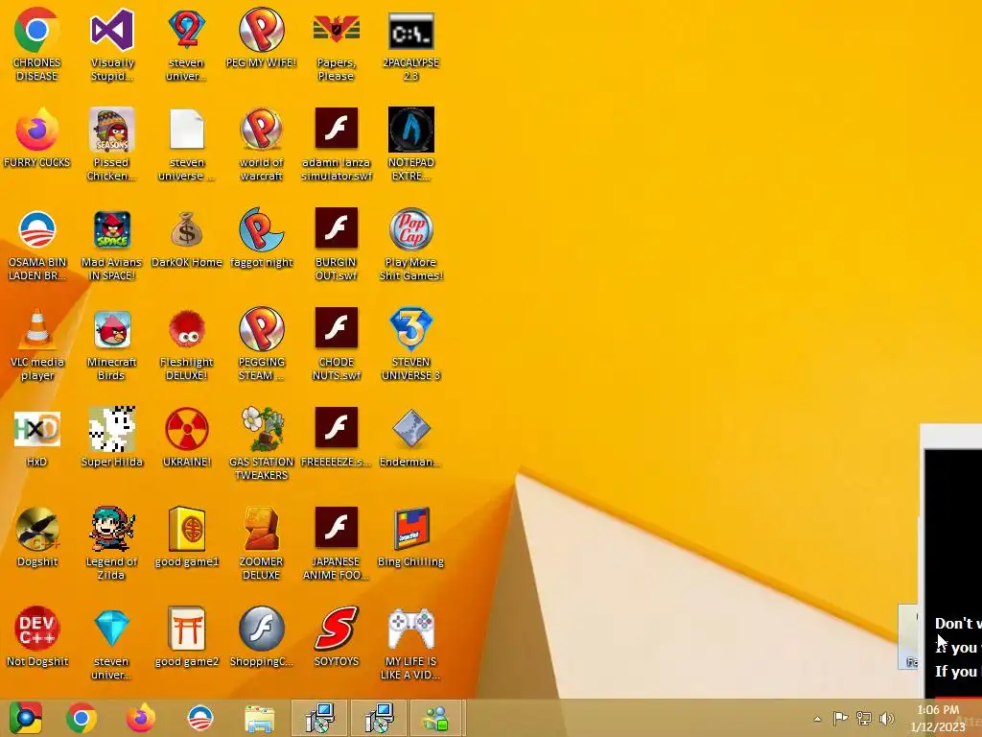Open Google Chrome from the taskbar

tap(82, 718)
